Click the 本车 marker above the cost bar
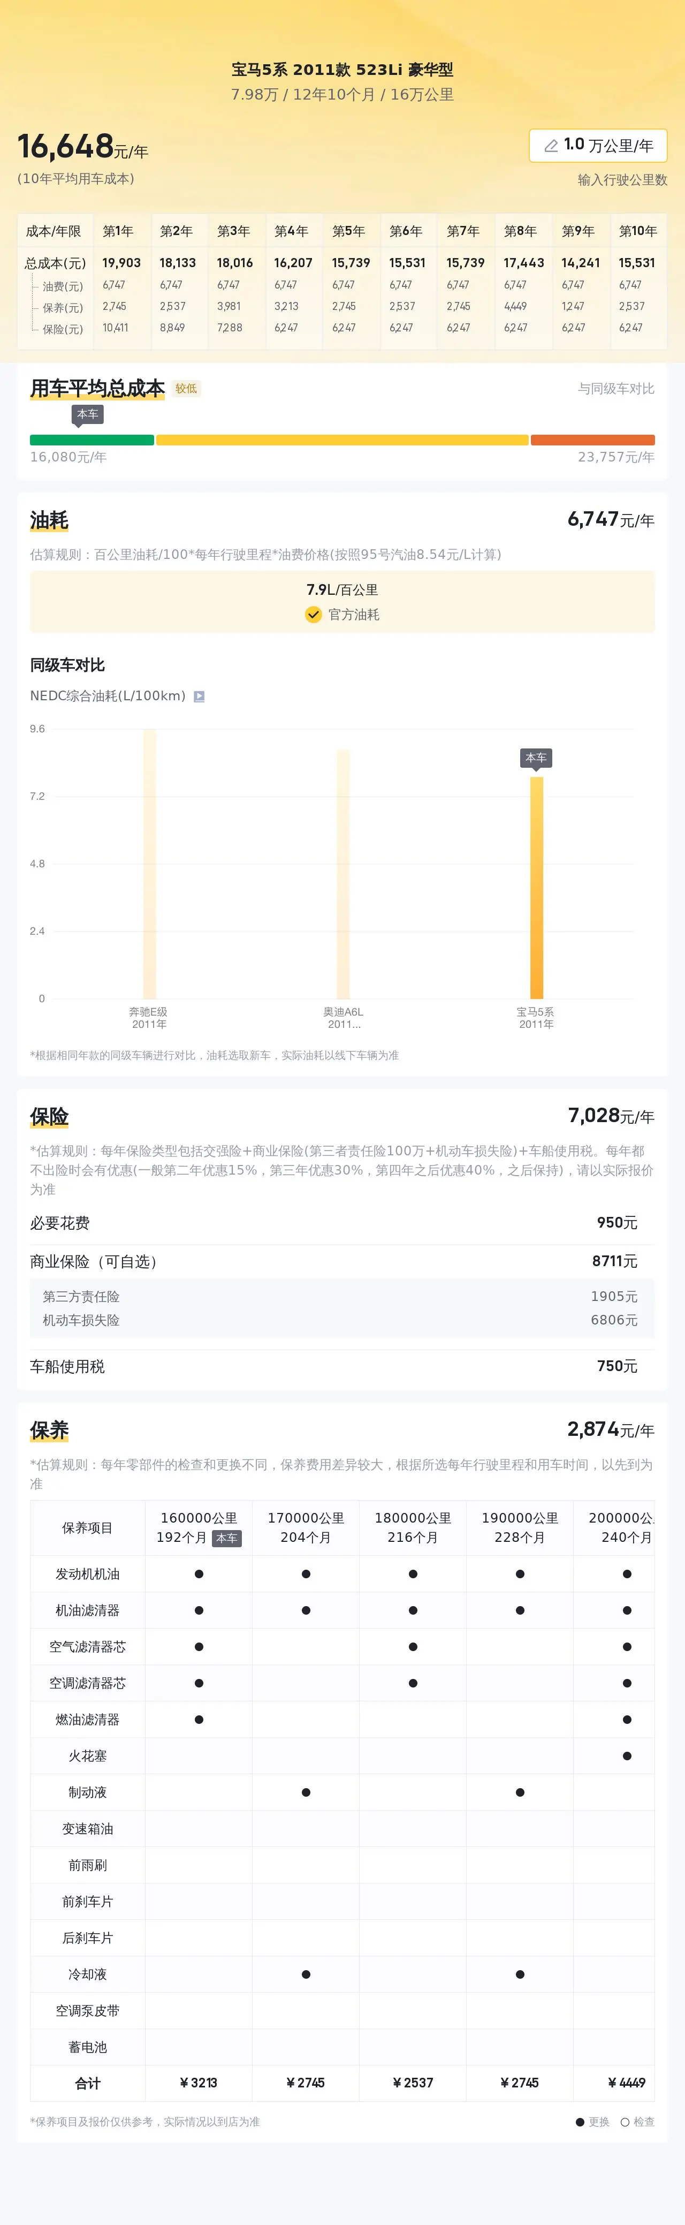Viewport: 685px width, 2225px height. click(x=87, y=414)
